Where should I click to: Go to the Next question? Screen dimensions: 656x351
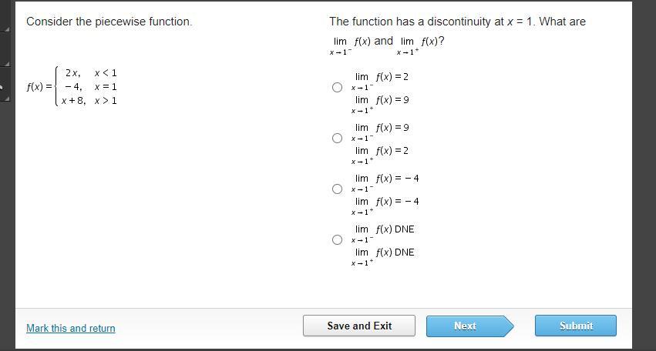tap(465, 326)
